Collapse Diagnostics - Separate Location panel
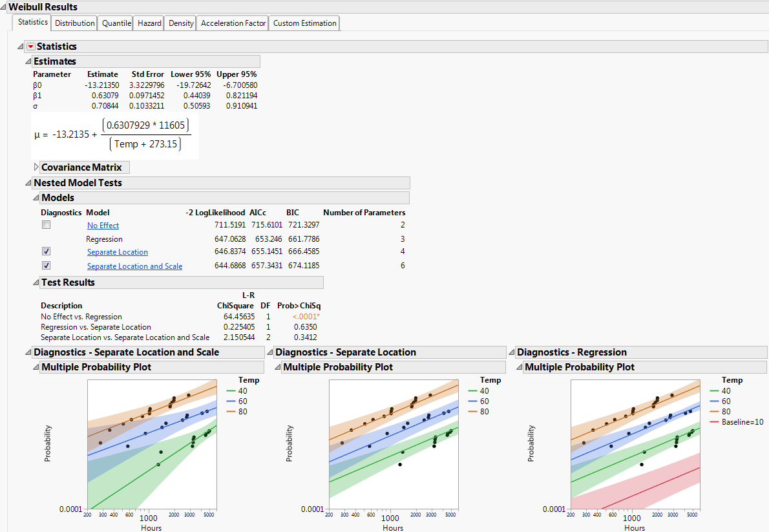 click(x=270, y=352)
